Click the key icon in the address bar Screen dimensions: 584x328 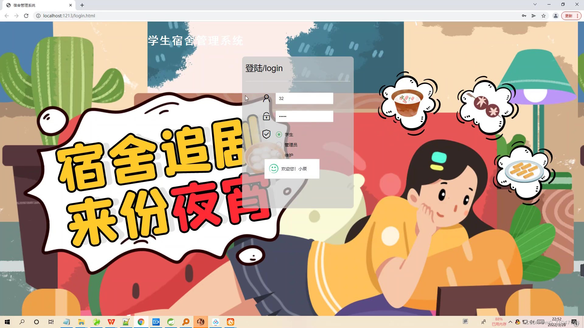pos(524,15)
